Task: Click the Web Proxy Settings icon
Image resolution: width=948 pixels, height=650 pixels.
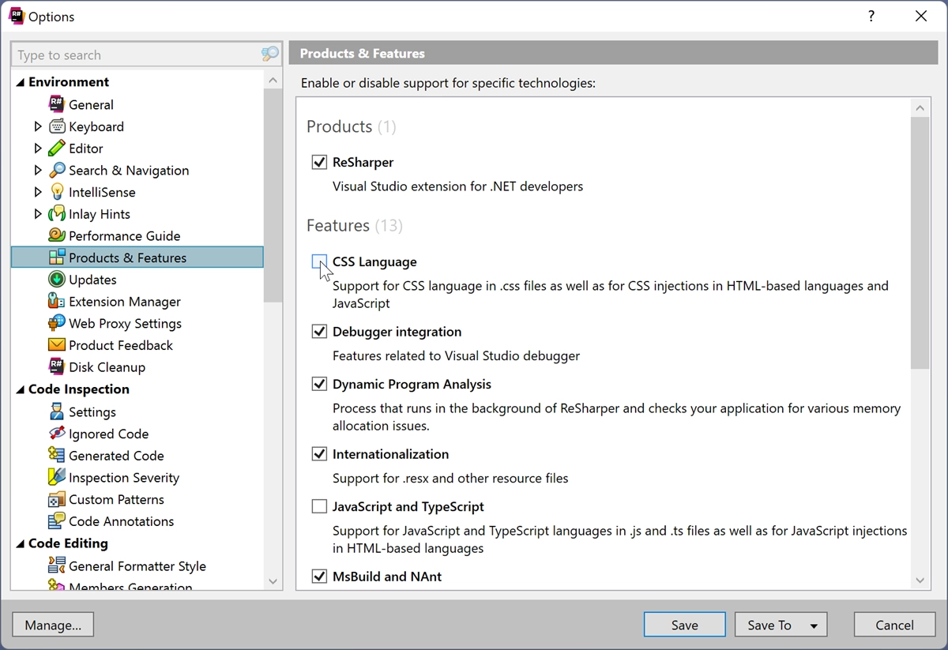Action: (x=57, y=323)
